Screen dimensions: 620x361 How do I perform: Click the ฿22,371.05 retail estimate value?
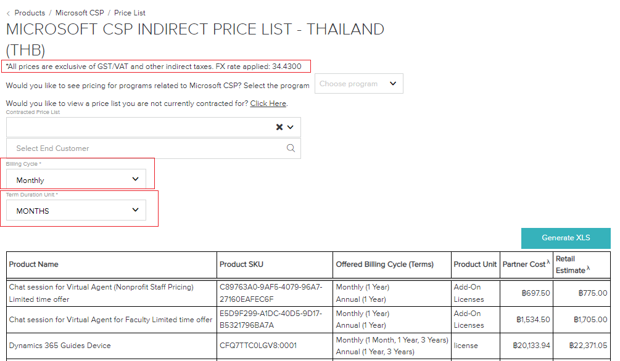(x=588, y=346)
